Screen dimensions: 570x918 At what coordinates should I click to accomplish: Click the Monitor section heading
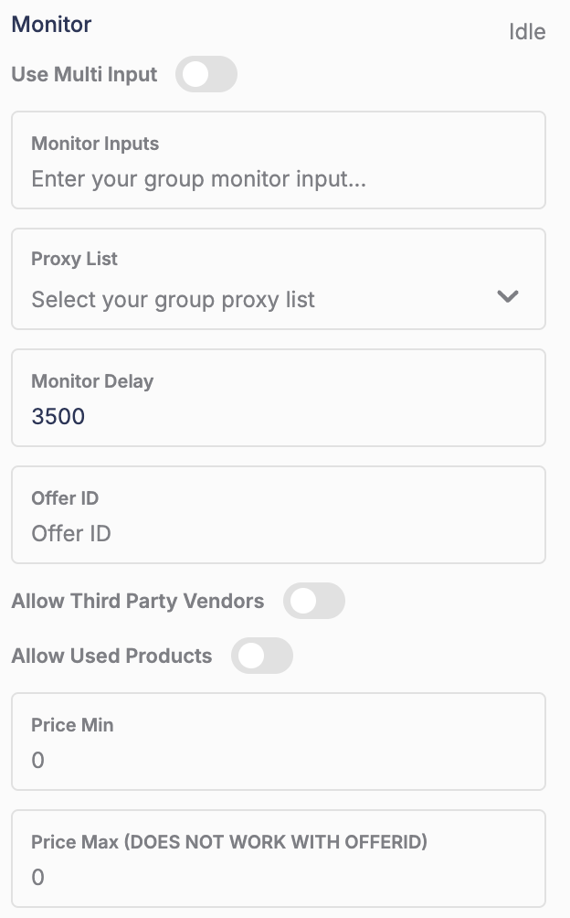pos(51,25)
